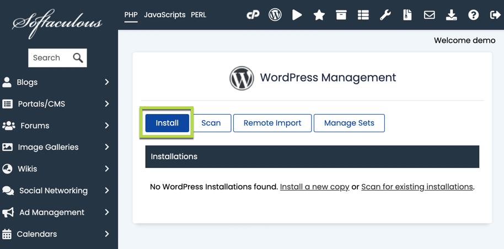Open the backups archive box icon
The height and width of the screenshot is (249, 504).
[x=341, y=15]
